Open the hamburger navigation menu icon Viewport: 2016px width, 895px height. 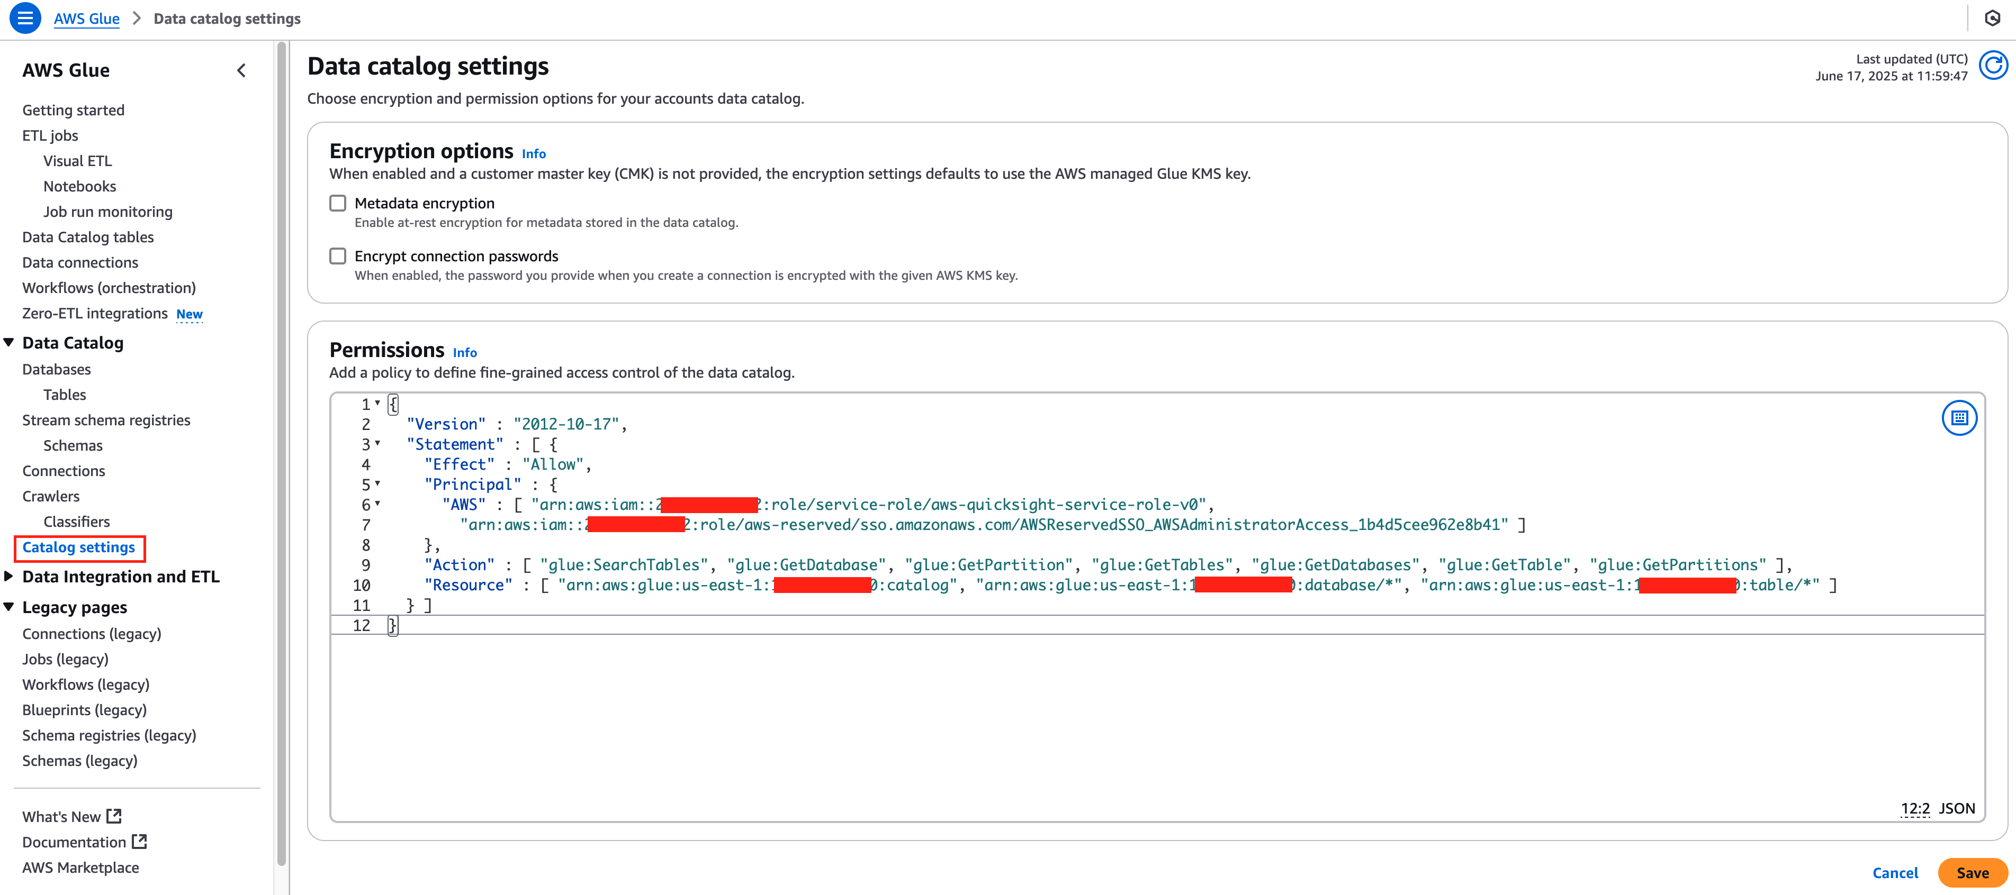[x=25, y=18]
